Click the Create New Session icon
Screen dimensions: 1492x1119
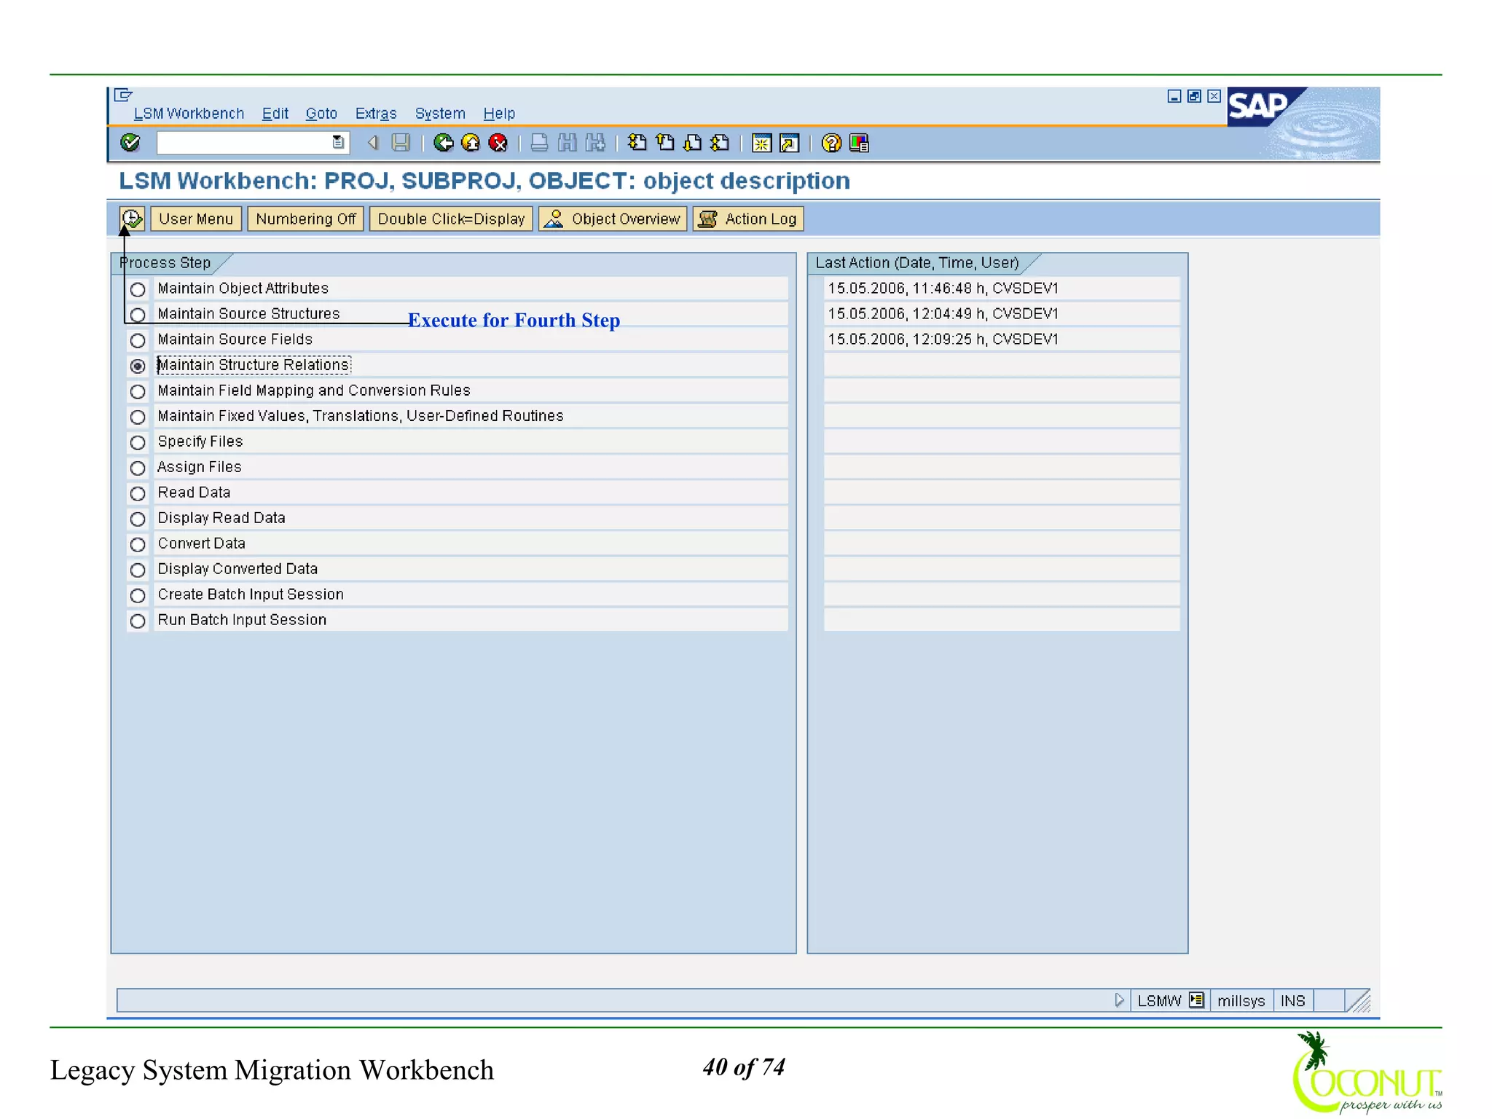(x=761, y=143)
